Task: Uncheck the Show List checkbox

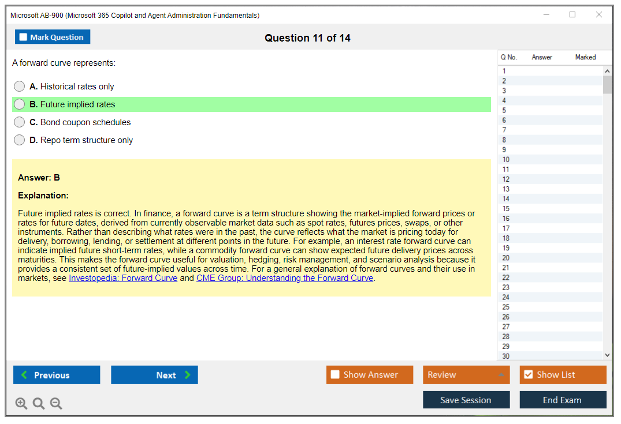Action: tap(529, 374)
